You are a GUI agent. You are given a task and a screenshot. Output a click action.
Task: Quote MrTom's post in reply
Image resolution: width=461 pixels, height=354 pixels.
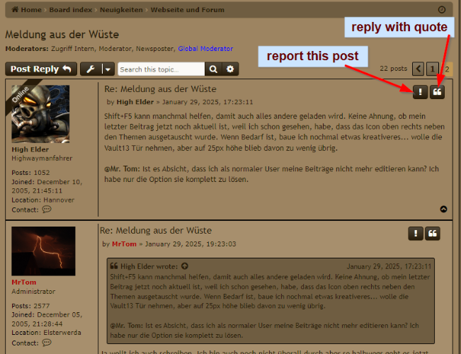433,234
